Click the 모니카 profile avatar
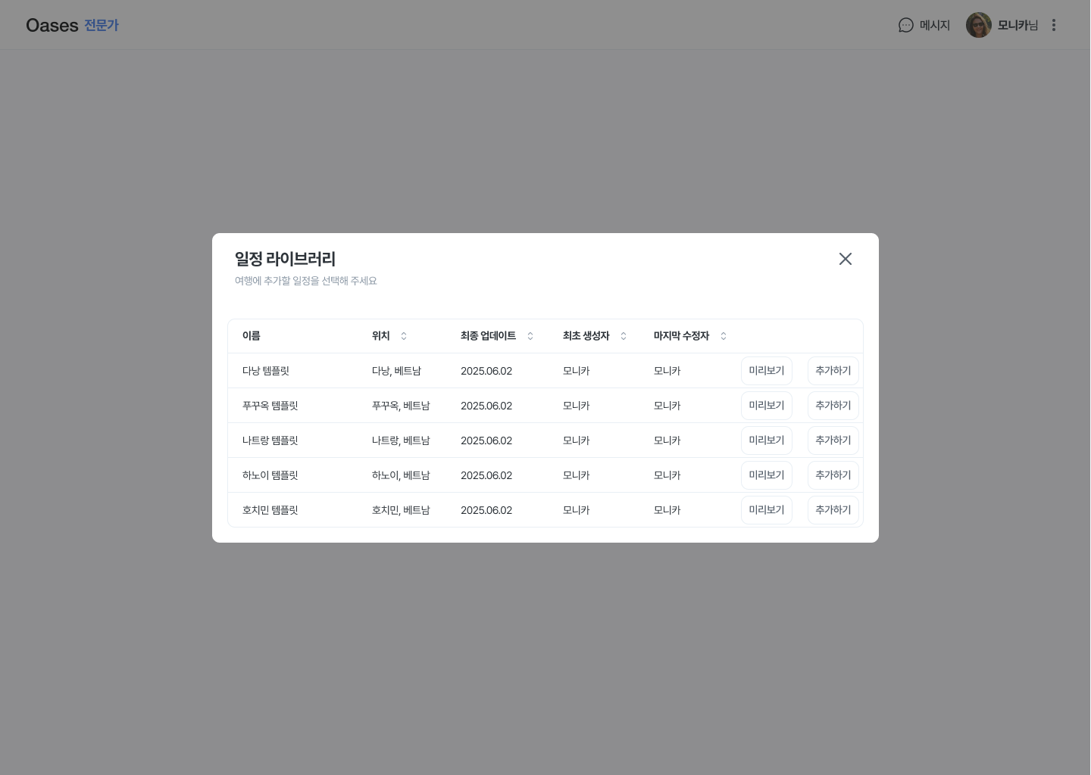 click(x=978, y=25)
